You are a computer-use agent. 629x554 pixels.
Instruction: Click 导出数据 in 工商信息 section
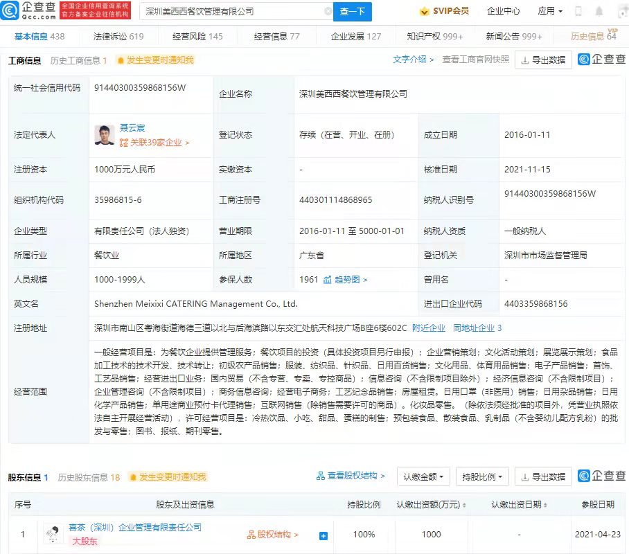(543, 60)
